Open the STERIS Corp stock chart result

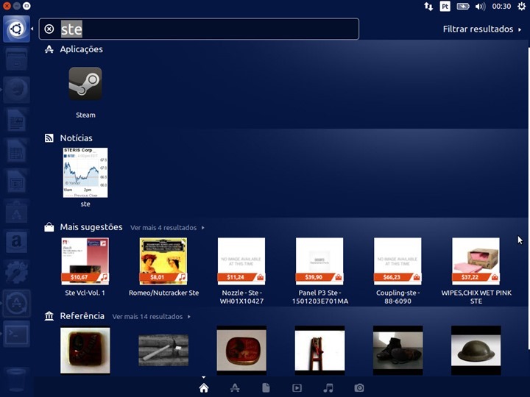[x=85, y=173]
